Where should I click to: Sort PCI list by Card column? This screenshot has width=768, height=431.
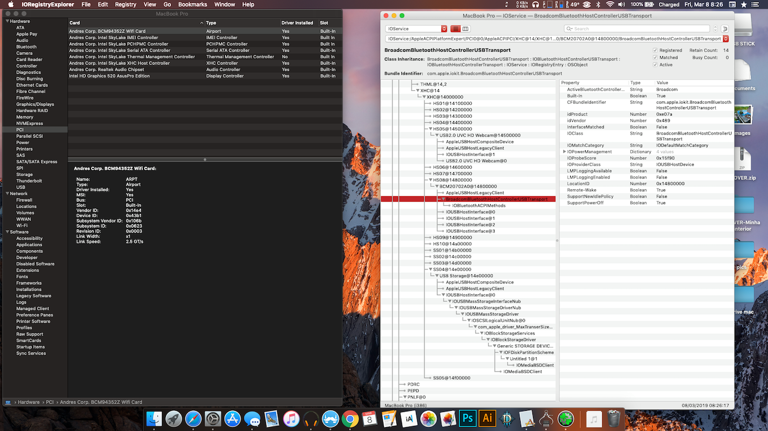click(136, 23)
